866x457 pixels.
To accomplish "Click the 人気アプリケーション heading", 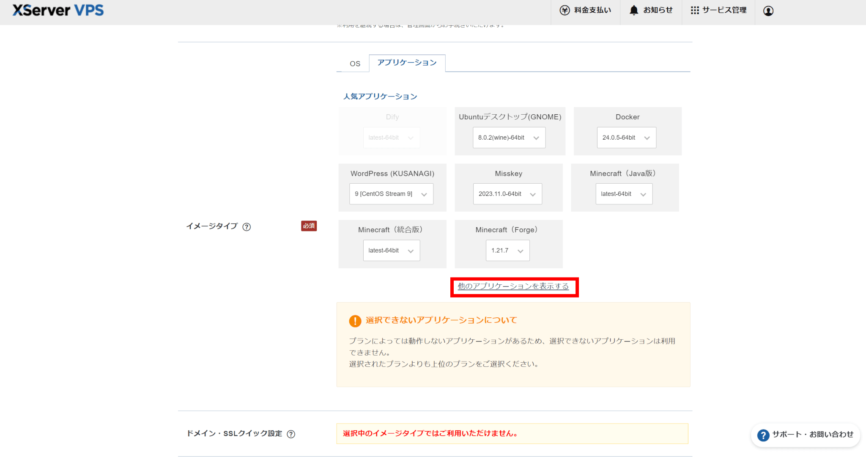I will pyautogui.click(x=380, y=96).
